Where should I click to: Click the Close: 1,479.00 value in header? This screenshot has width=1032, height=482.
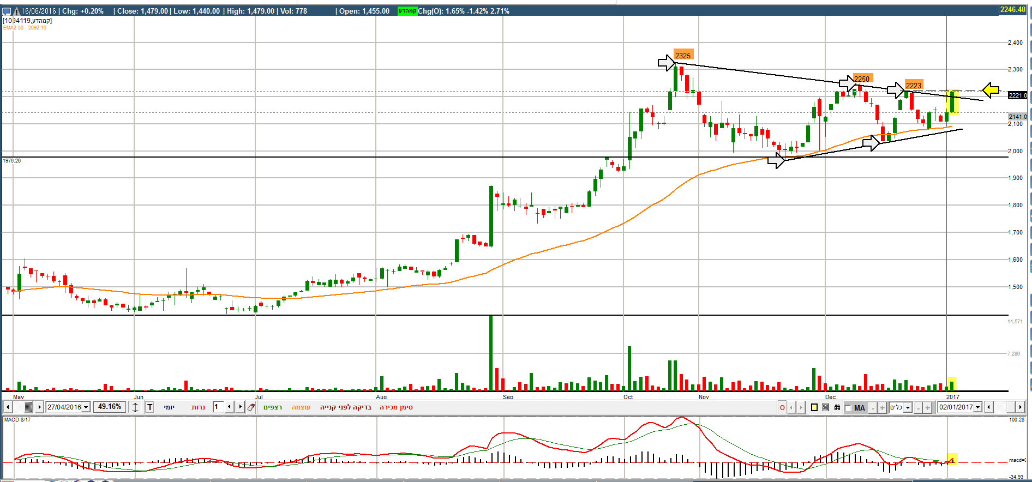(x=142, y=11)
